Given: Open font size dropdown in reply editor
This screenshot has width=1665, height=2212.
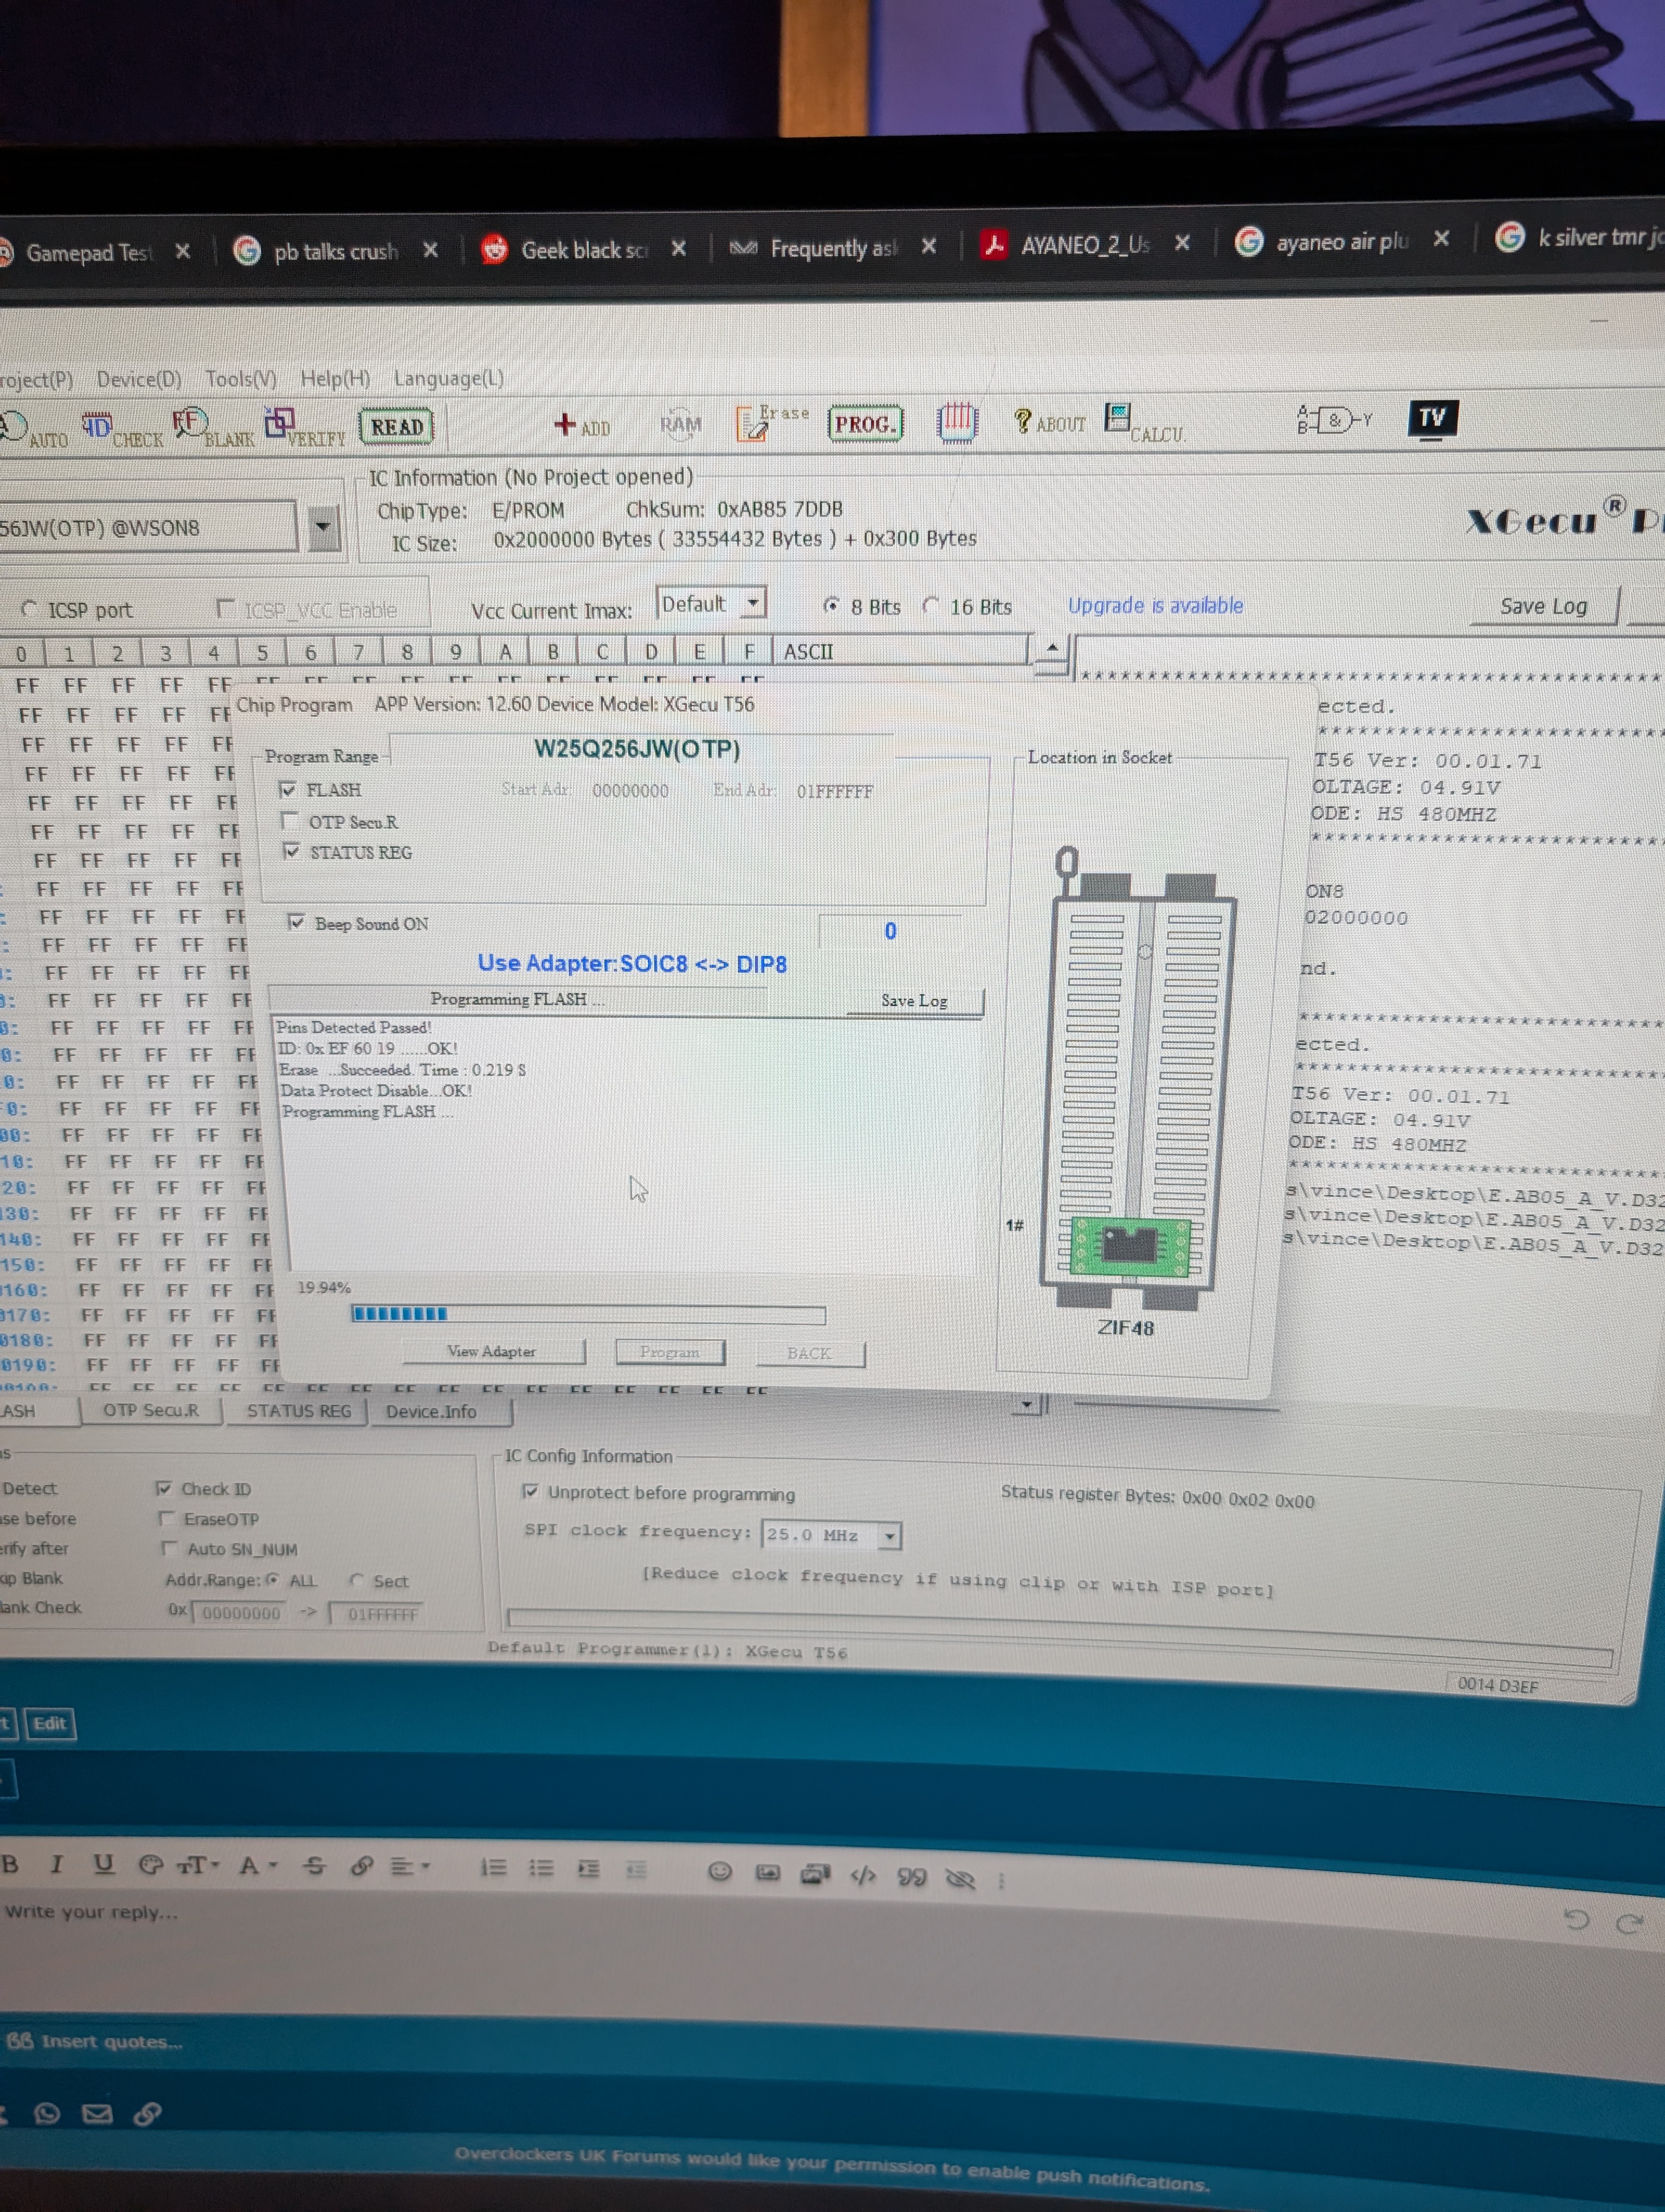Looking at the screenshot, I should coord(198,1865).
